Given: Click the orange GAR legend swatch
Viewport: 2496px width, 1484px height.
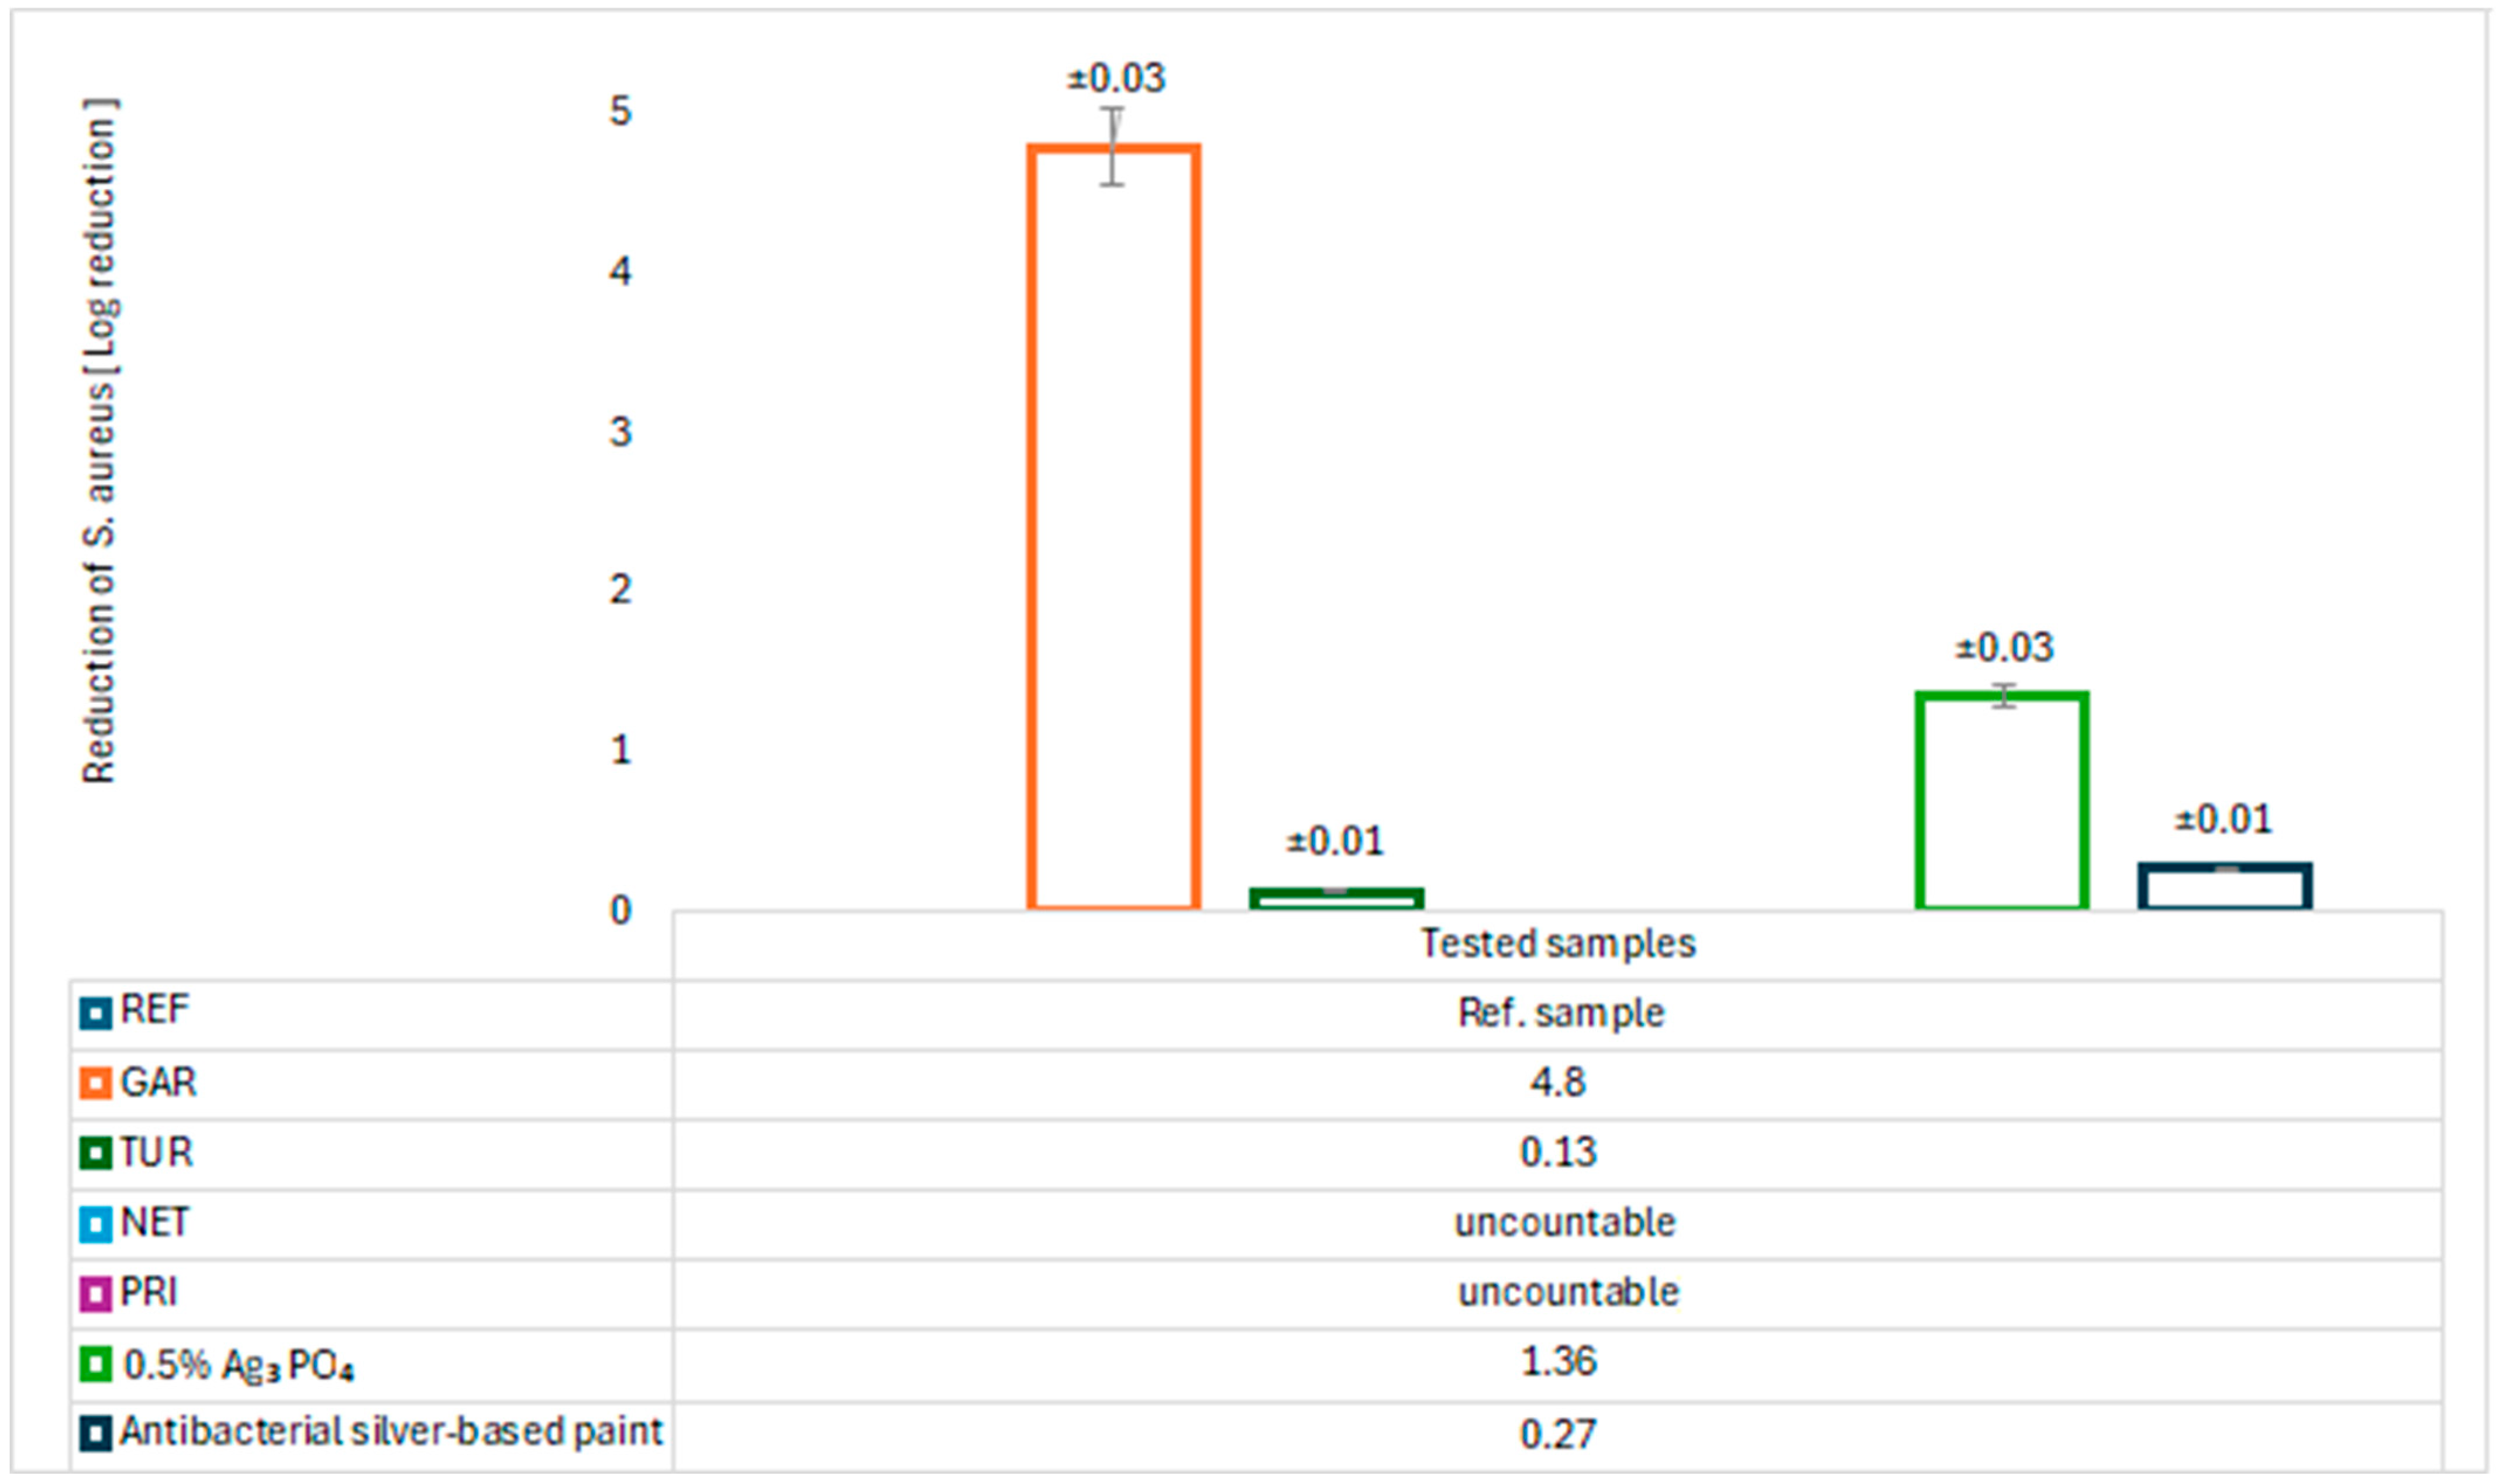Looking at the screenshot, I should pyautogui.click(x=95, y=1084).
